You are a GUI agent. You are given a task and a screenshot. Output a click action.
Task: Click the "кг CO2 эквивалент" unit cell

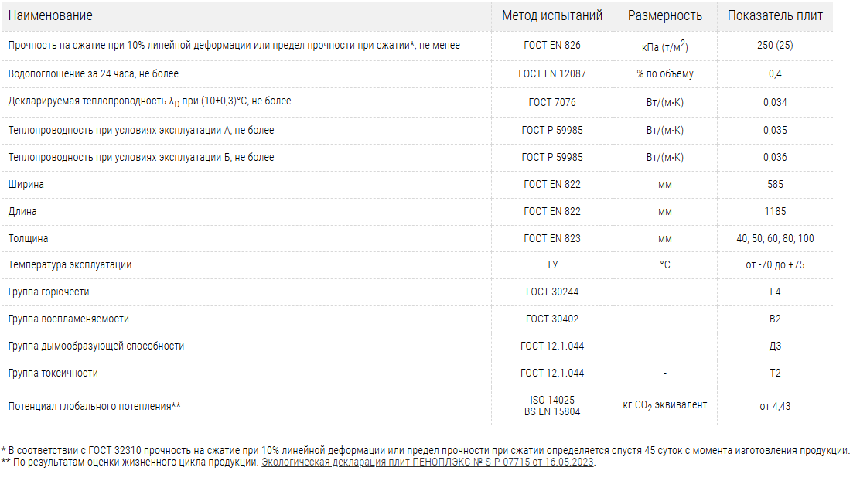pyautogui.click(x=665, y=405)
